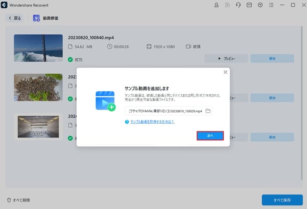Click the green 成功 check icon of first video
Screen dimensions: 307x209
[70, 60]
